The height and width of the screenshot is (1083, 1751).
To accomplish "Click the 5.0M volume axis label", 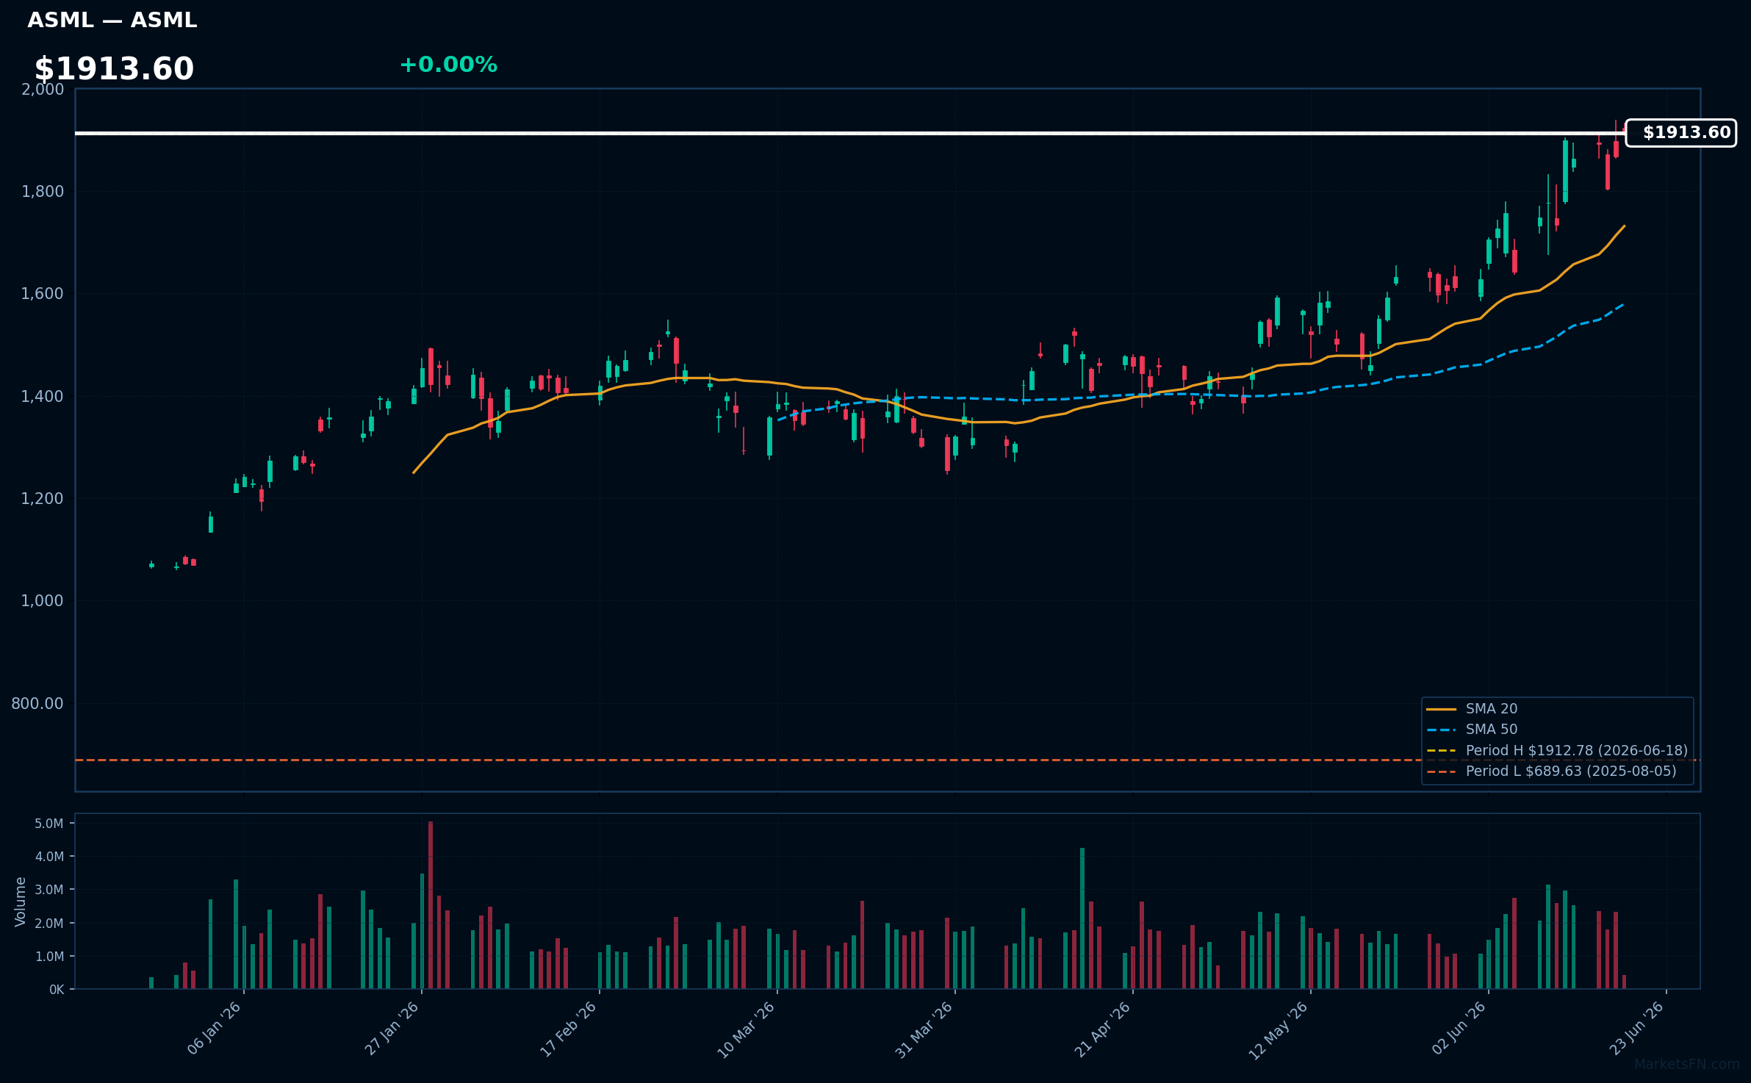I will click(x=49, y=824).
